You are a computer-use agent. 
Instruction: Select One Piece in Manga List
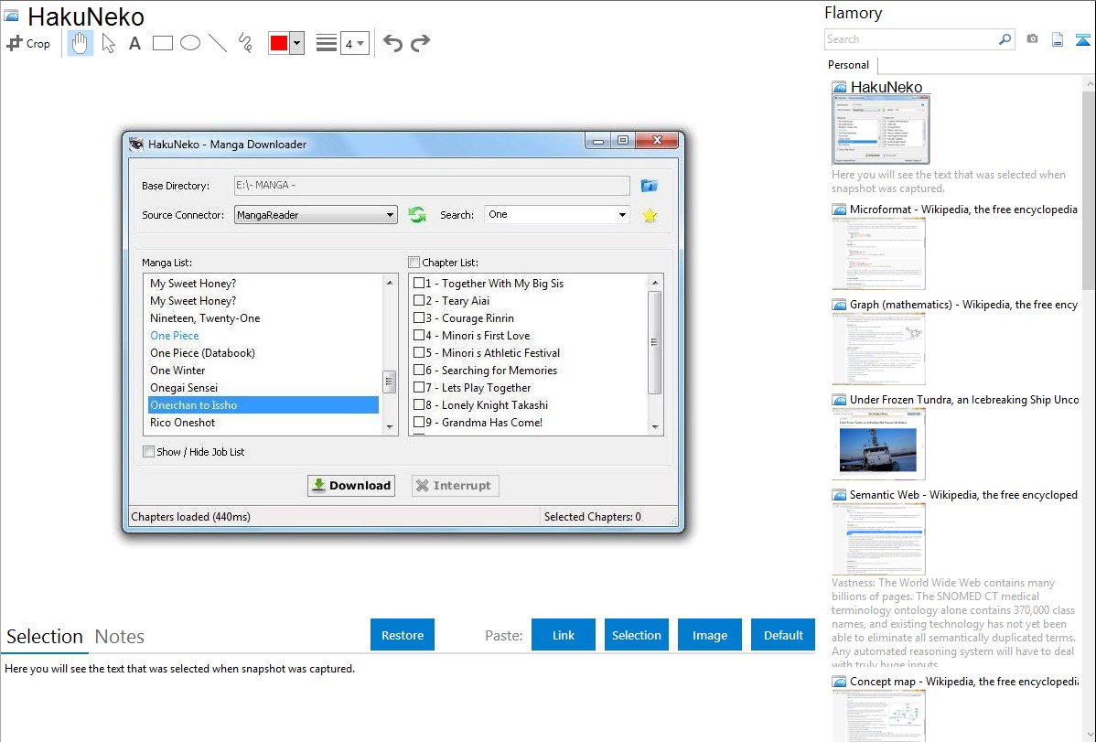pos(175,335)
